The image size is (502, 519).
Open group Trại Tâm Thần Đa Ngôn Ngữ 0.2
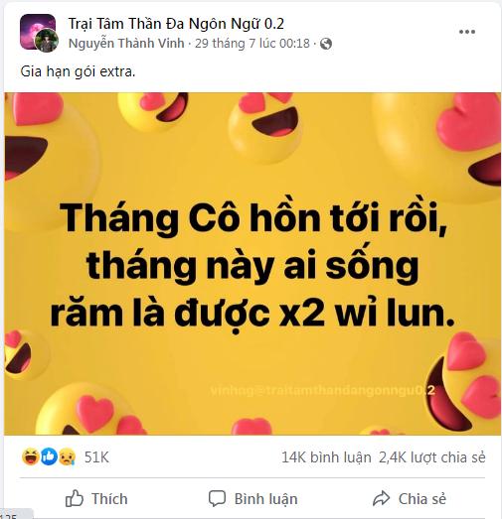pos(176,24)
